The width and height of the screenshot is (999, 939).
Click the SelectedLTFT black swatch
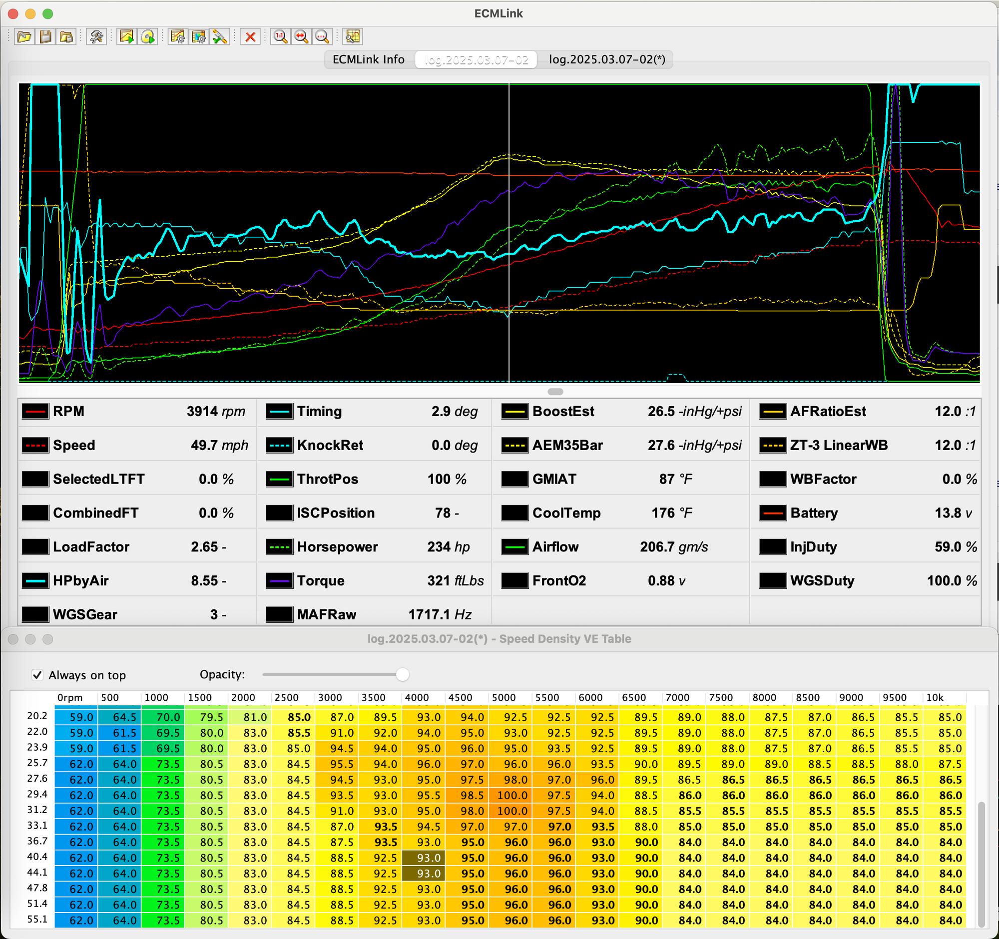(x=35, y=479)
